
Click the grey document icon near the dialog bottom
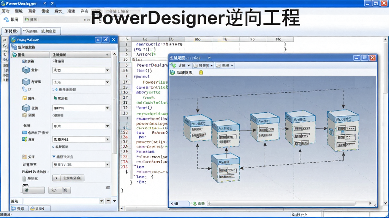pos(24,179)
